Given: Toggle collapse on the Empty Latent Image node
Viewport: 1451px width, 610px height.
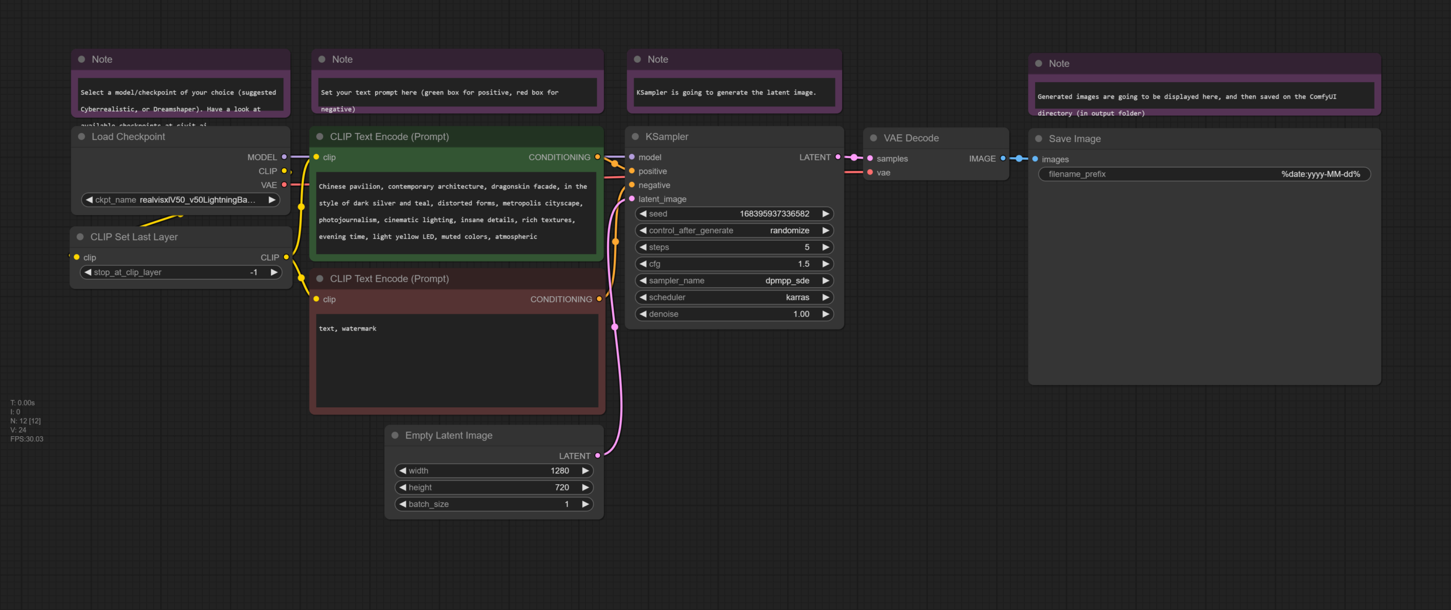Looking at the screenshot, I should pos(395,435).
